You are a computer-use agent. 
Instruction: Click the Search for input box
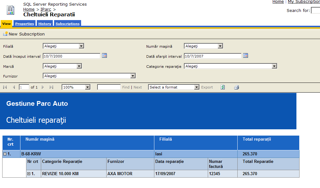tap(316, 10)
